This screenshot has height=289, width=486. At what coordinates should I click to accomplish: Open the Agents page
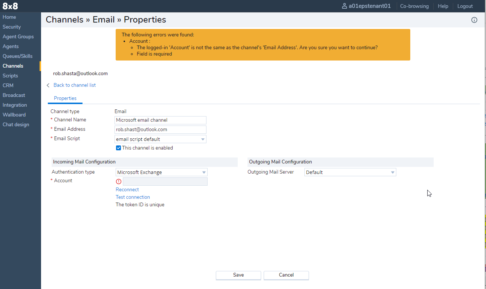11,46
